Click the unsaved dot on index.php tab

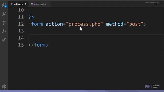click(x=26, y=4)
